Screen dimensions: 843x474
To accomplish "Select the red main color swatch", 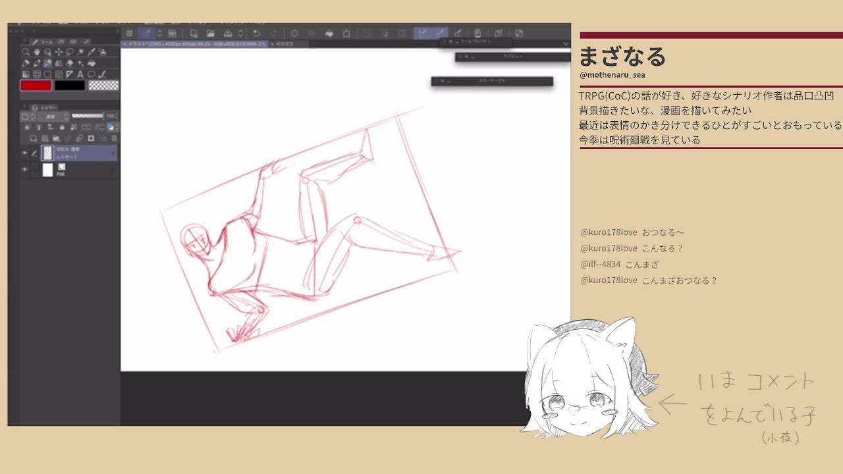I will pos(36,86).
